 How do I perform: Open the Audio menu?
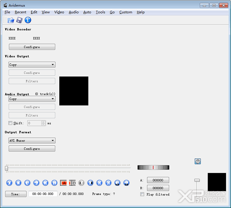(x=74, y=12)
